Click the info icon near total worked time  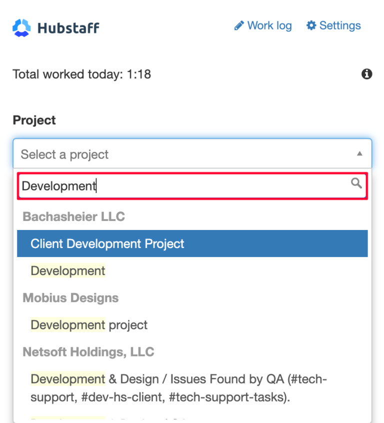pos(367,74)
